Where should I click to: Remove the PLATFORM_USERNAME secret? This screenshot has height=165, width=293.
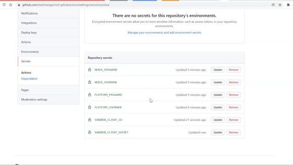[233, 107]
